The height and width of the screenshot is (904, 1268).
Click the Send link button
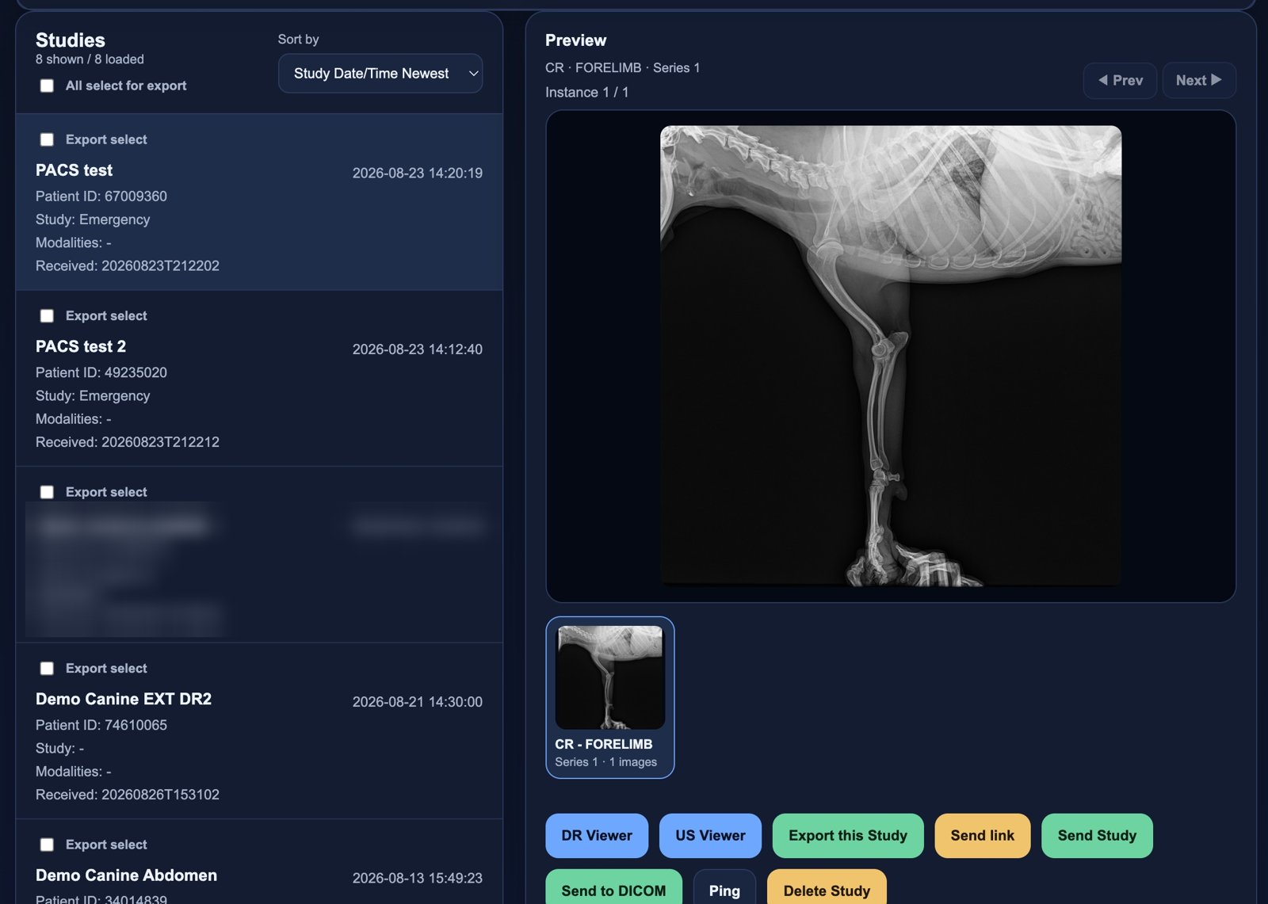(x=983, y=836)
